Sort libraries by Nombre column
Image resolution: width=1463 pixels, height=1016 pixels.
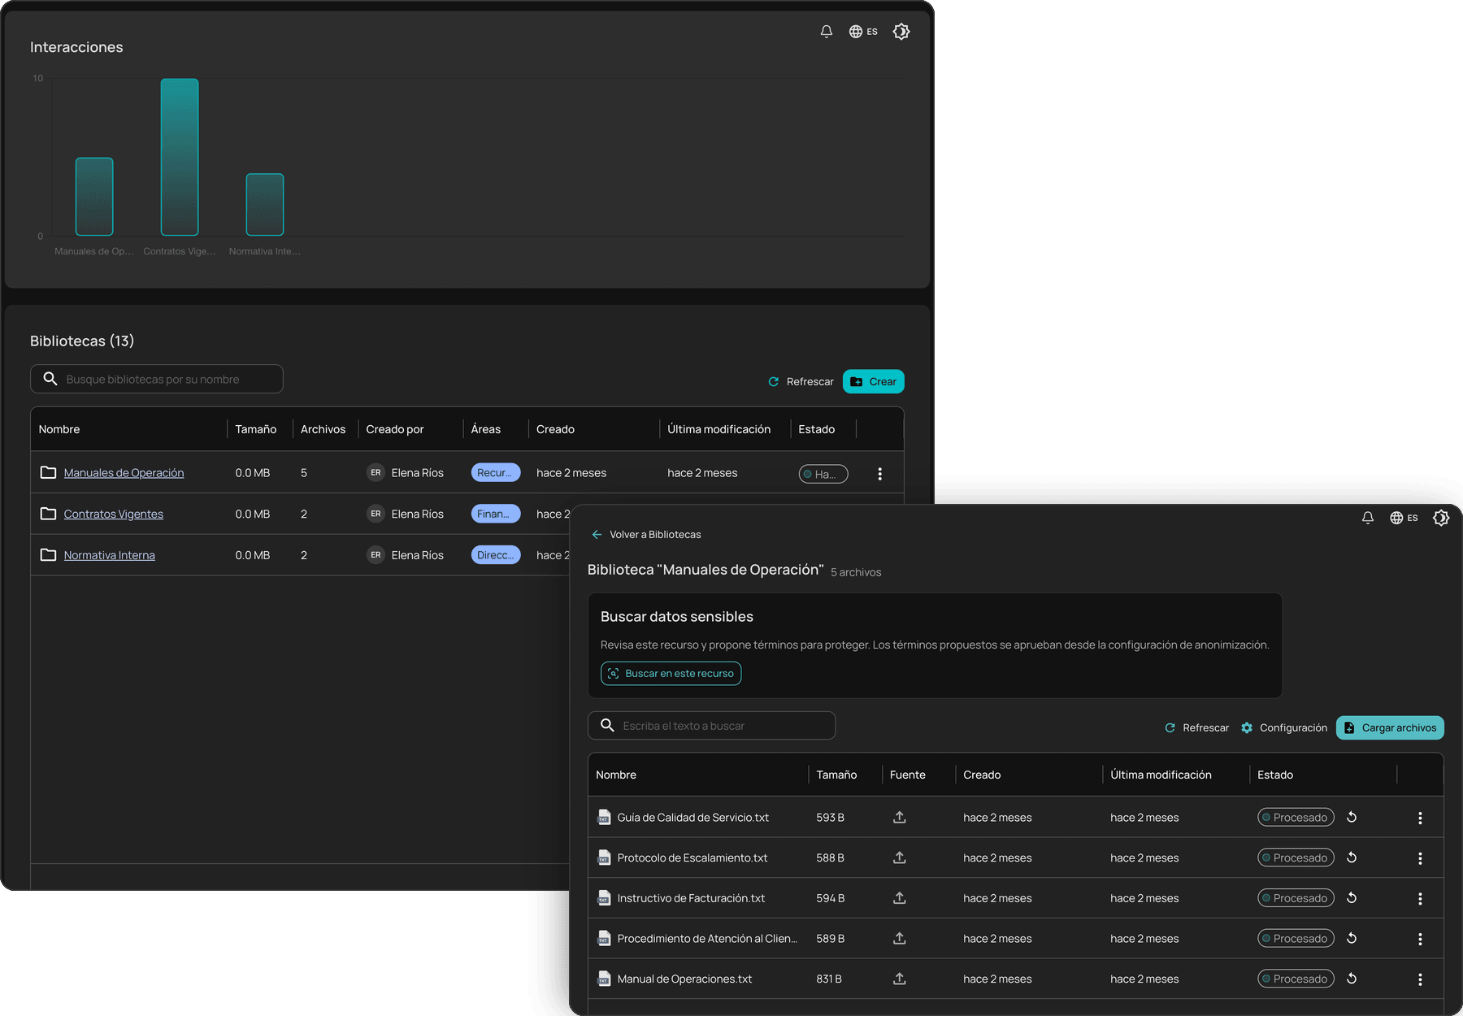59,429
